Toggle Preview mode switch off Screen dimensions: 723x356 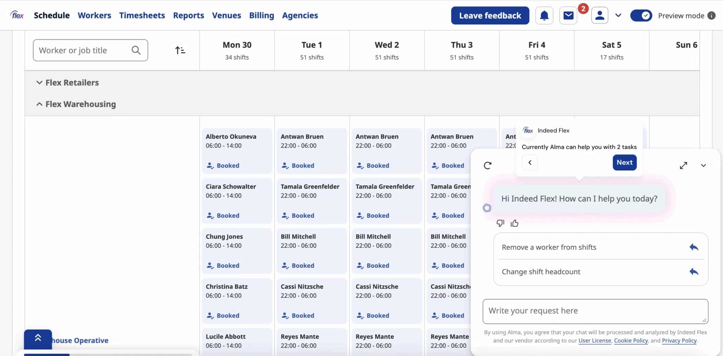[x=641, y=16]
